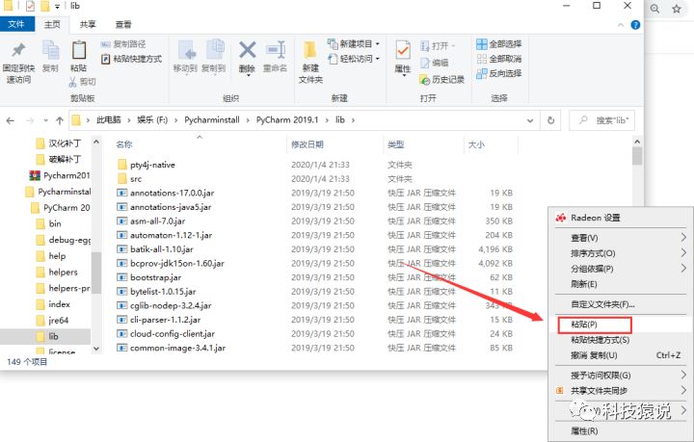Click 此电脑 in the address path
The width and height of the screenshot is (694, 442).
pyautogui.click(x=108, y=119)
